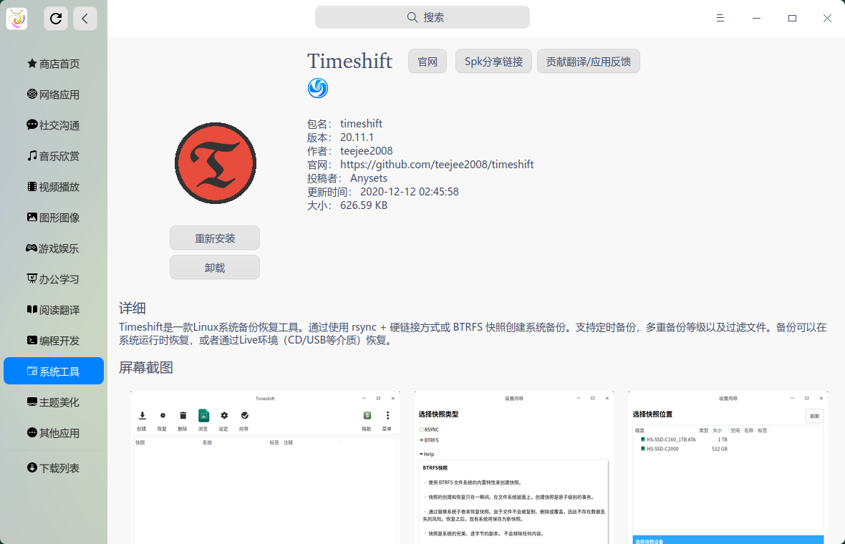This screenshot has width=845, height=544.
Task: Go back with the arrow button
Action: coord(85,19)
